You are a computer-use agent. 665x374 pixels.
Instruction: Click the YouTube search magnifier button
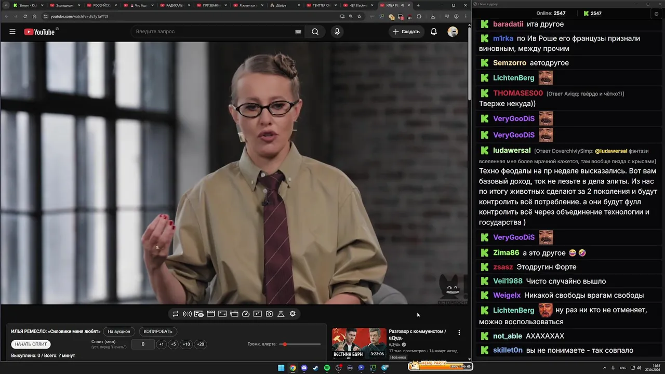click(315, 32)
